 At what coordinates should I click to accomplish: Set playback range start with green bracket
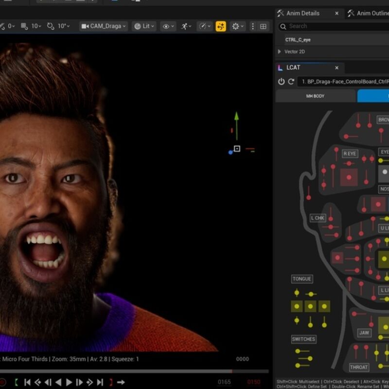(17, 382)
